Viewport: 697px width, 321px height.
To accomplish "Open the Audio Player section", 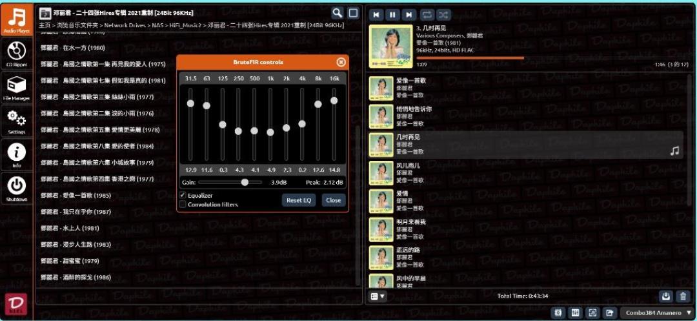I will [x=16, y=20].
